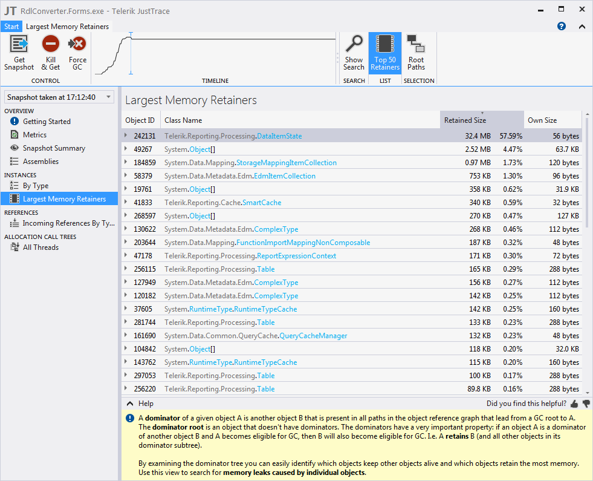Go to By Type instances view
The height and width of the screenshot is (481, 593).
pyautogui.click(x=36, y=186)
